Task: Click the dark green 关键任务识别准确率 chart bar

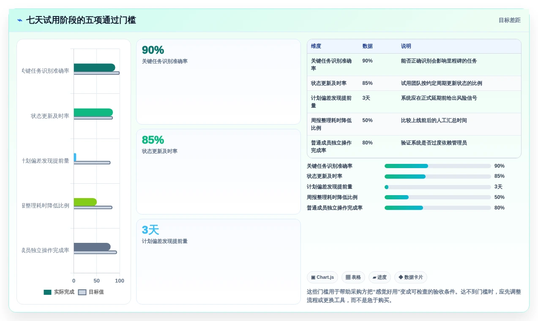Action: (x=94, y=68)
